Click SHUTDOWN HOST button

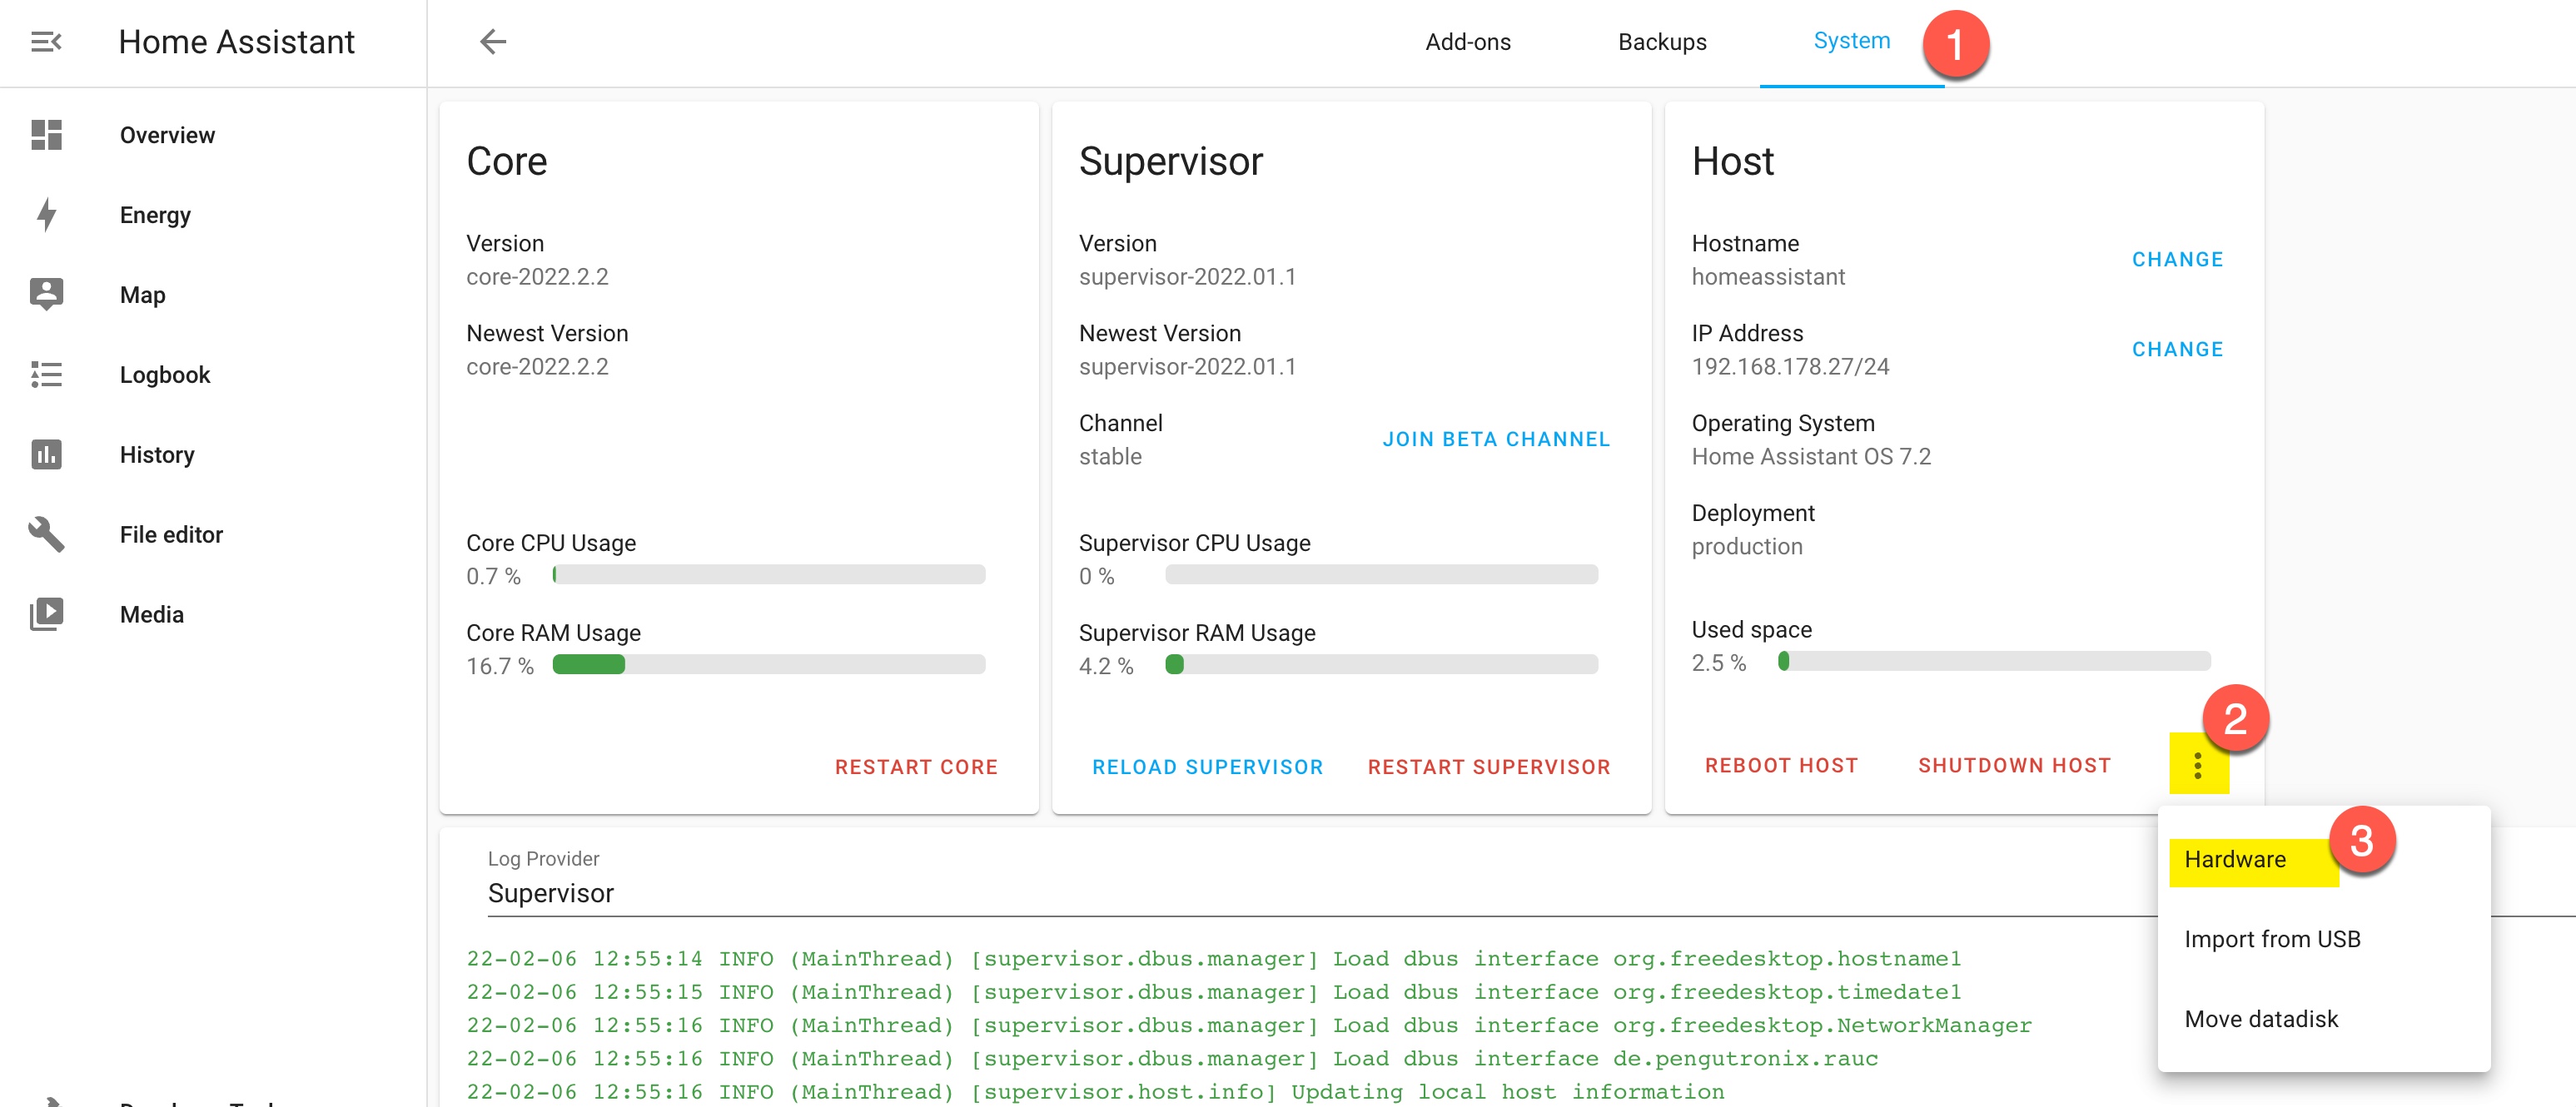[2014, 766]
